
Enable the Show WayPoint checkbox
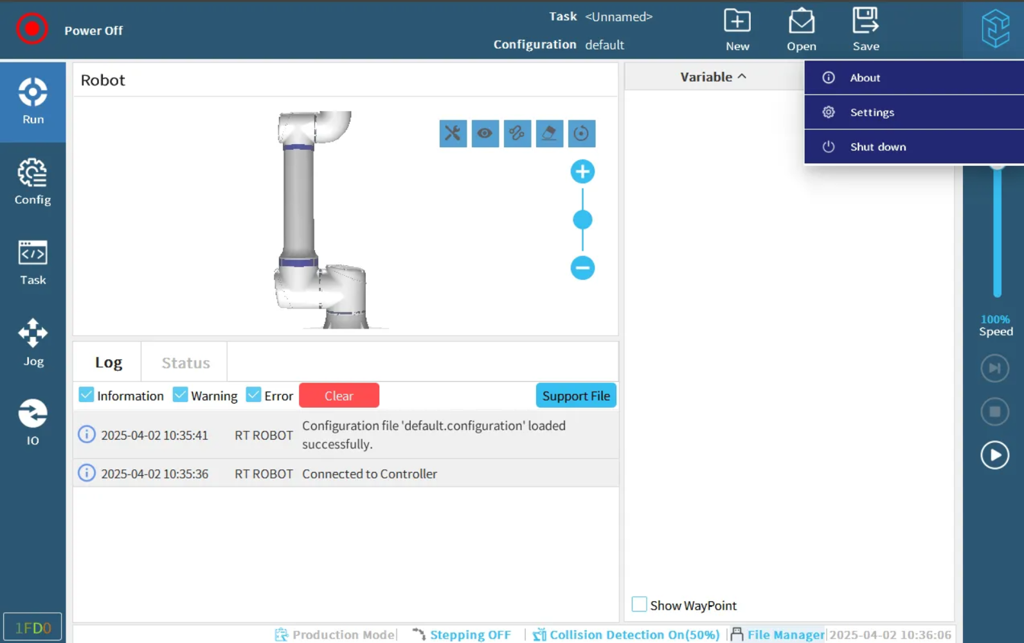point(639,604)
